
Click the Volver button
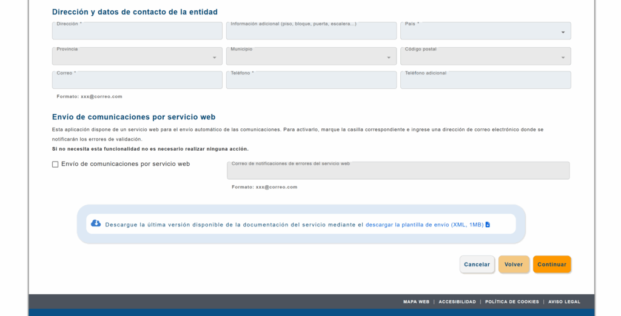[x=514, y=265]
